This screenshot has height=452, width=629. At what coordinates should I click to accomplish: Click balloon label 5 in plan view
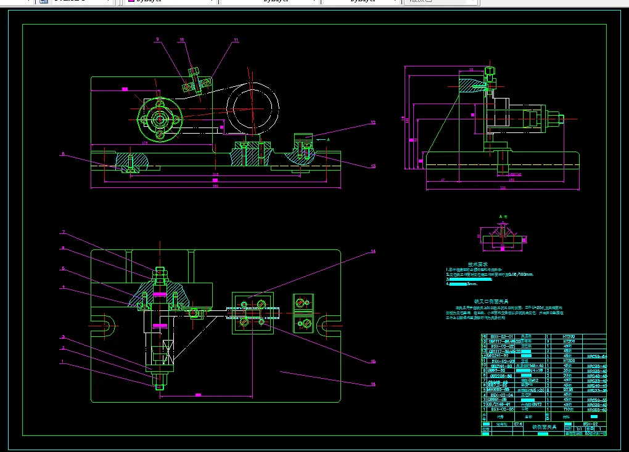point(63,268)
